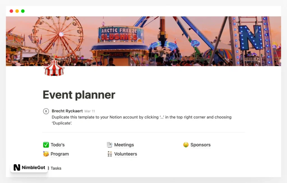The height and width of the screenshot is (183, 287).
Task: Click the circular 'B' author avatar
Action: pos(46,111)
